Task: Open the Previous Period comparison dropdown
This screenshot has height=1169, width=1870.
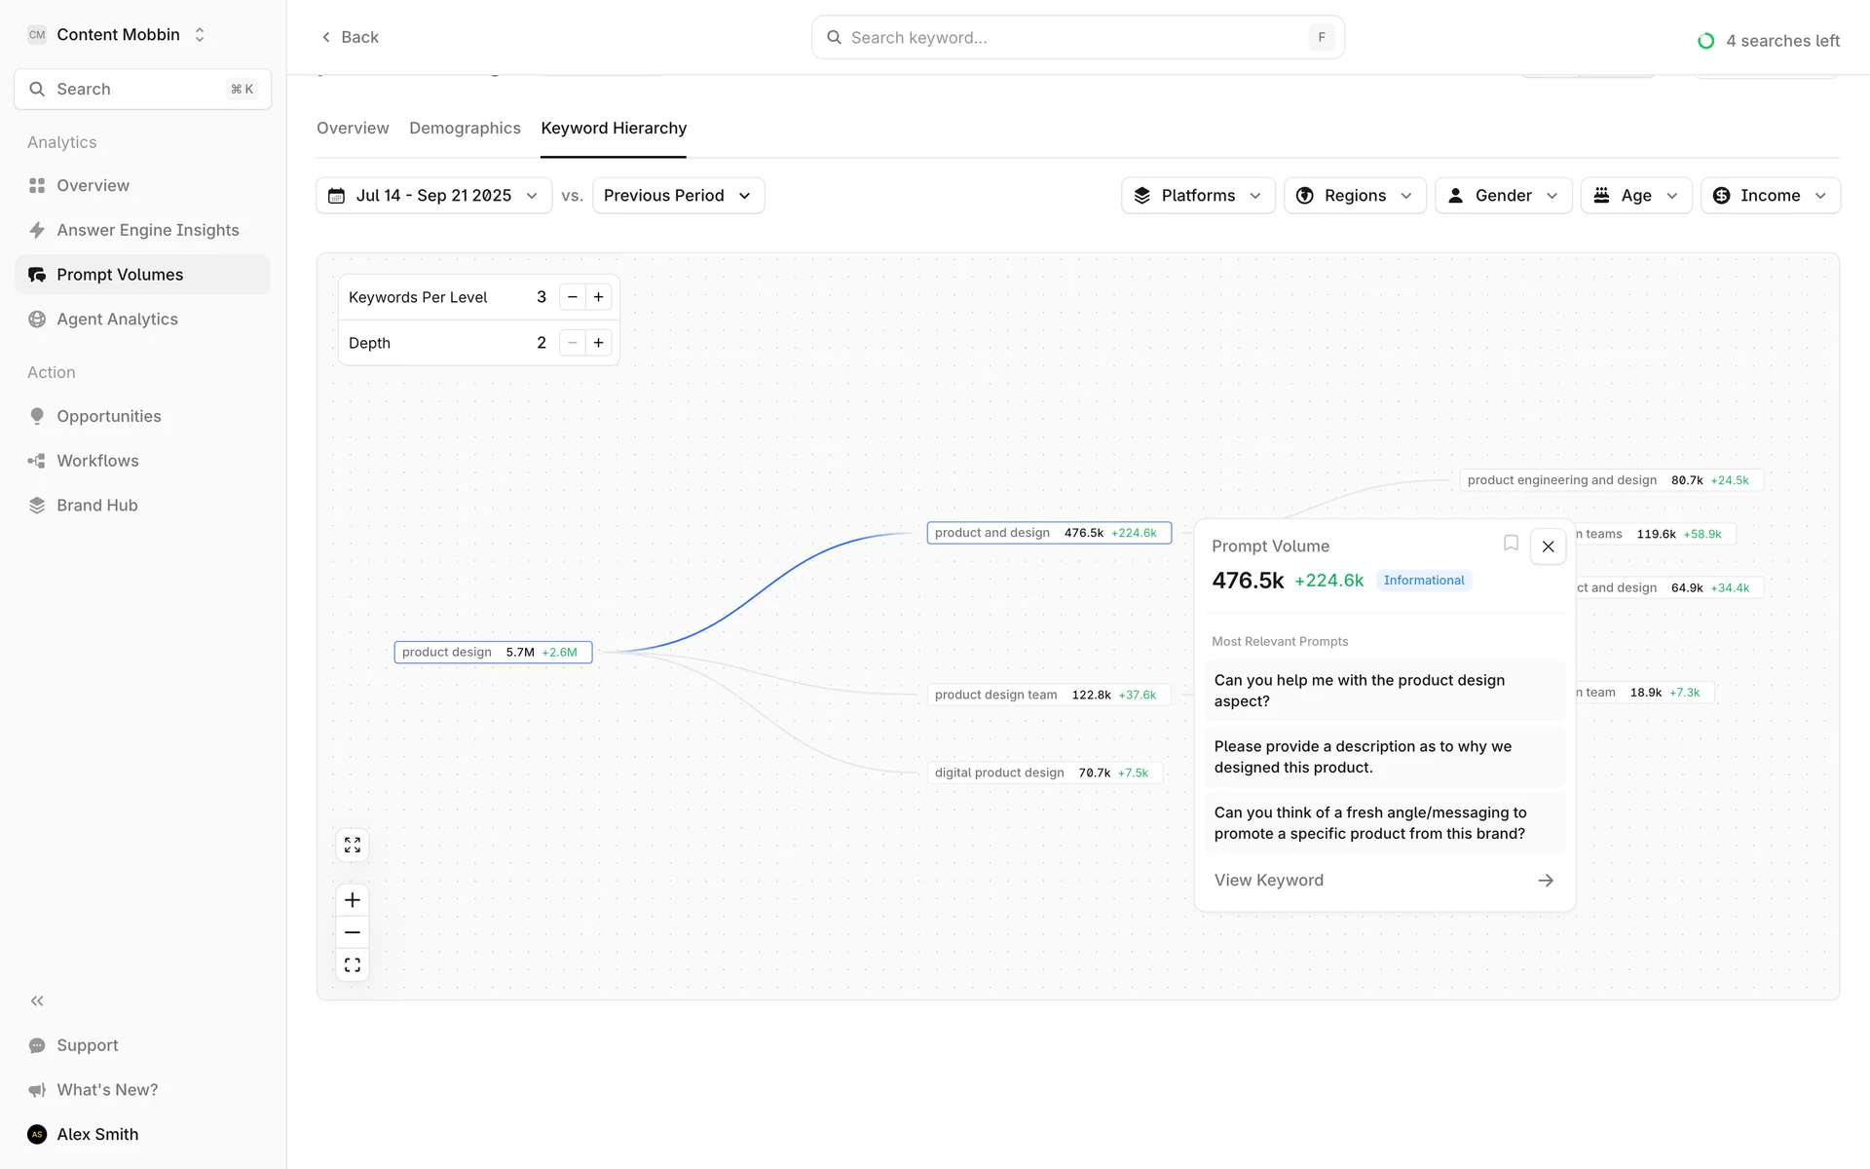Action: click(678, 196)
